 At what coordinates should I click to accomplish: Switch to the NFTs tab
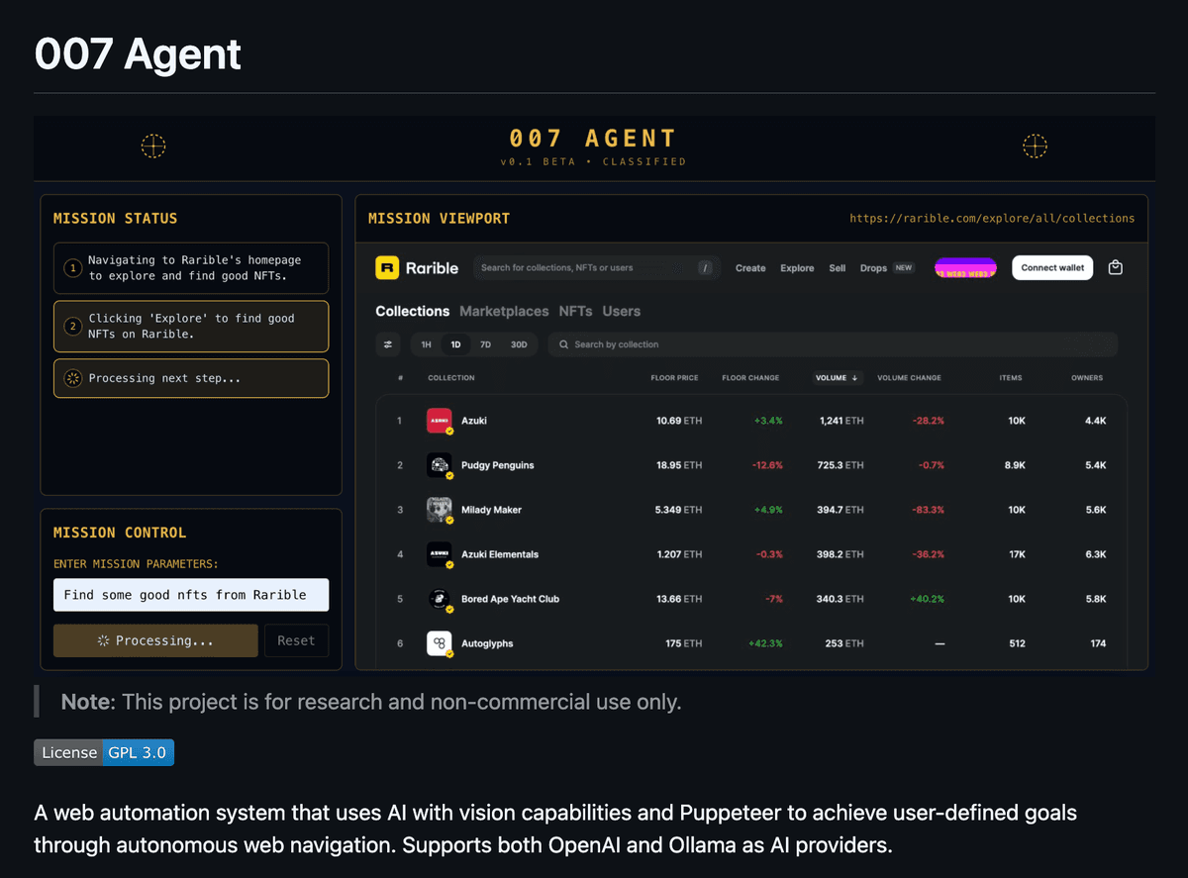pos(575,311)
